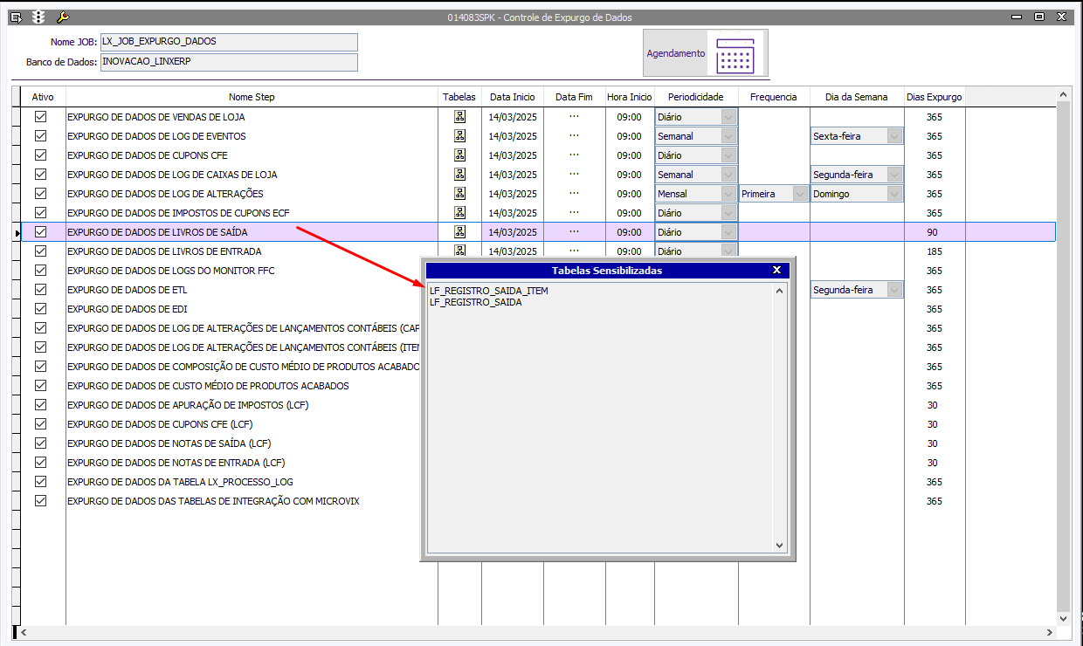Close the Tabelas Sensibilizadas popup
The image size is (1083, 646).
pos(776,271)
